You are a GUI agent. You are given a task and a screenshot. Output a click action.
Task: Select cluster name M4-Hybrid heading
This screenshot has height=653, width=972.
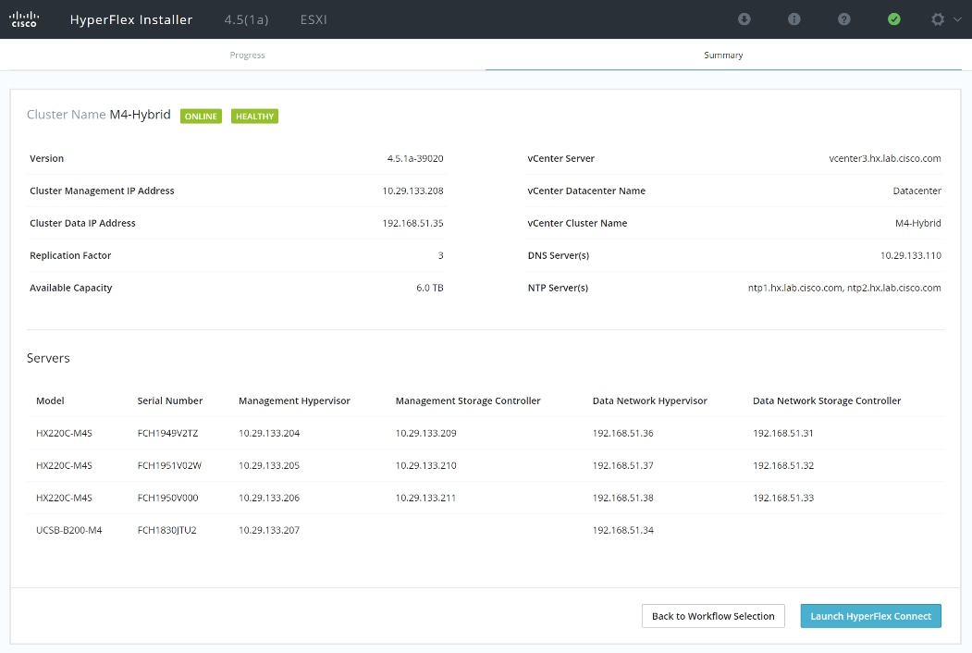click(x=140, y=115)
